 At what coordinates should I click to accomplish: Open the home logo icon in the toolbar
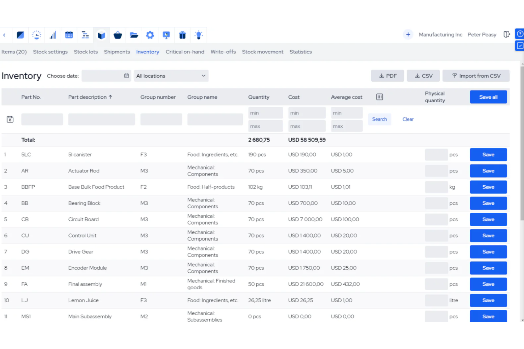tap(20, 35)
